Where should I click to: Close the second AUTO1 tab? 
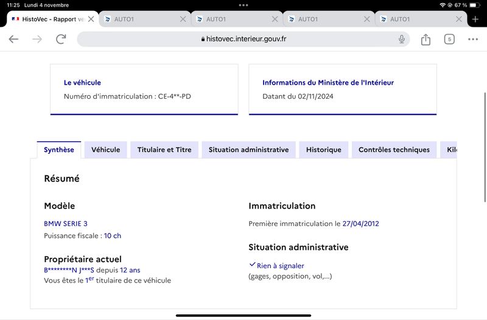pos(275,20)
